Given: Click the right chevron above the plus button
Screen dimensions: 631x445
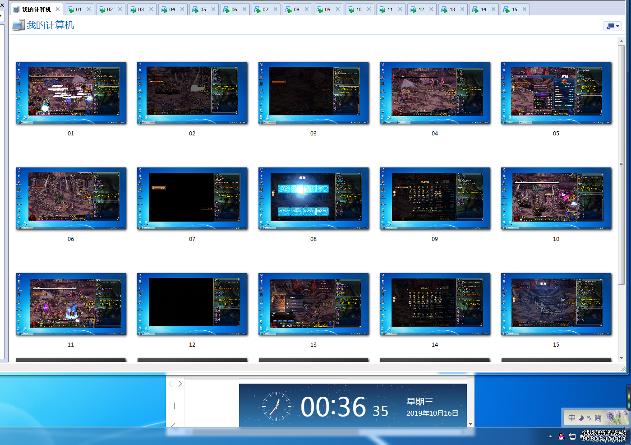Looking at the screenshot, I should [x=180, y=384].
